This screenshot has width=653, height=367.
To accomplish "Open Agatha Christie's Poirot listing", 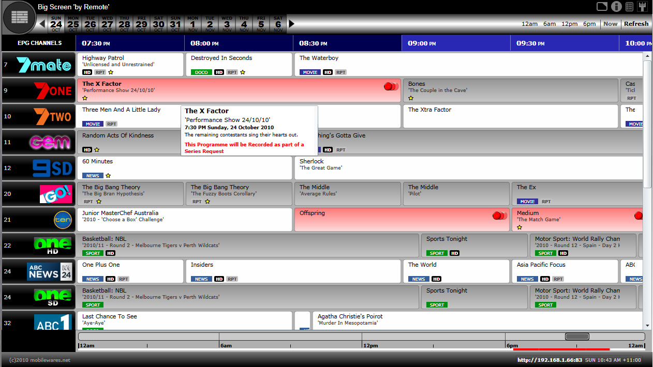I will pyautogui.click(x=478, y=320).
